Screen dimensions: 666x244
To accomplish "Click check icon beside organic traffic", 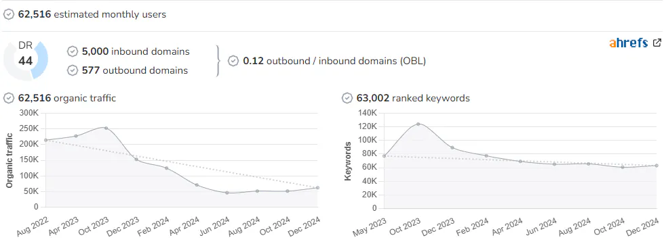I will pos(9,98).
